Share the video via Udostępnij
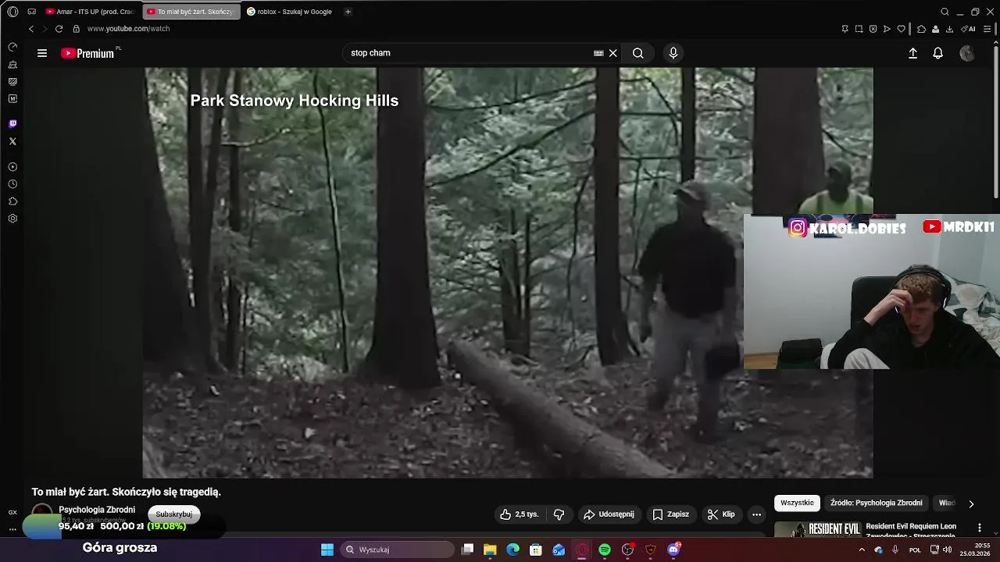Viewport: 1000px width, 562px height. pos(609,514)
